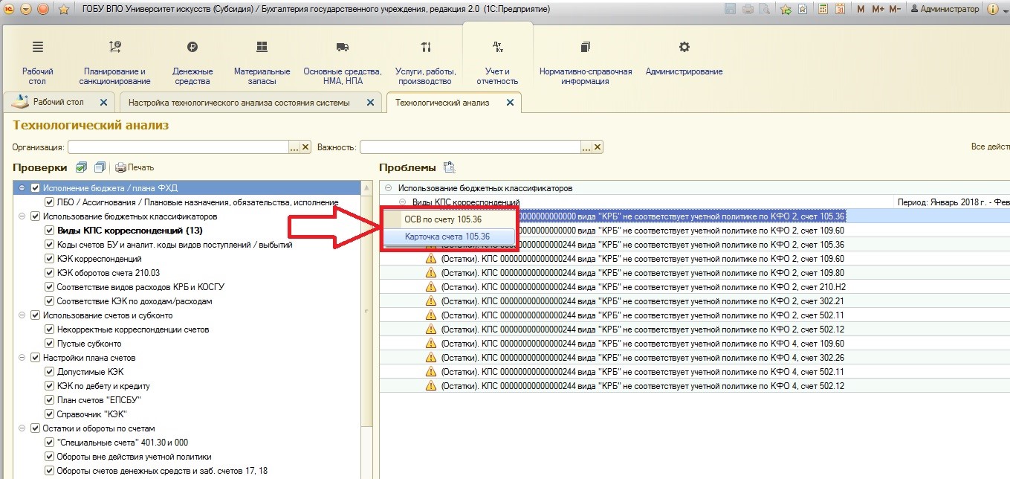Check all checks icon next to Проверки
Viewport: 1010px width, 479px height.
click(81, 167)
